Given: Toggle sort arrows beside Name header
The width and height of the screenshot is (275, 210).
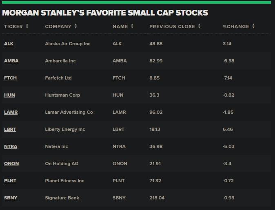Looking at the screenshot, I should click(132, 27).
